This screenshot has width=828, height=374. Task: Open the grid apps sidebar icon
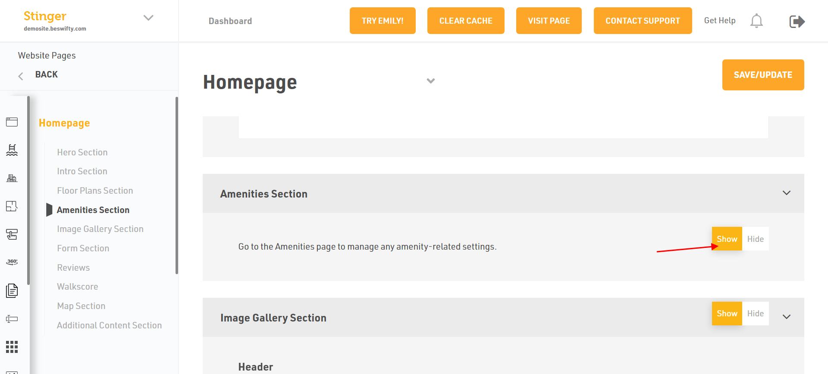click(x=12, y=347)
